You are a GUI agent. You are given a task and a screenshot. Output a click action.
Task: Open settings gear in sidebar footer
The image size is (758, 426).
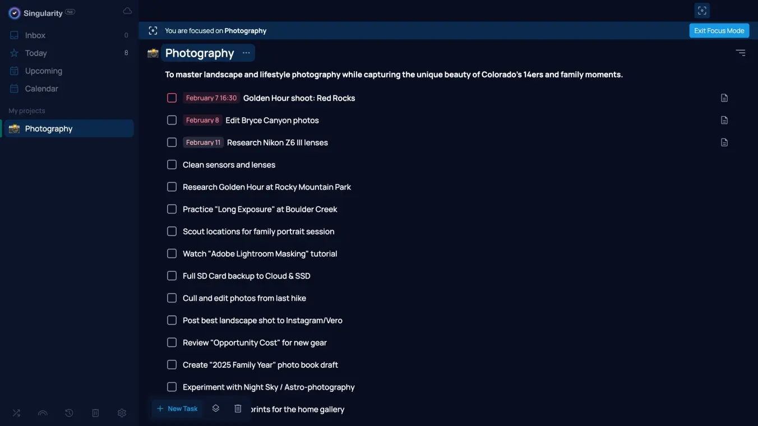tap(122, 413)
